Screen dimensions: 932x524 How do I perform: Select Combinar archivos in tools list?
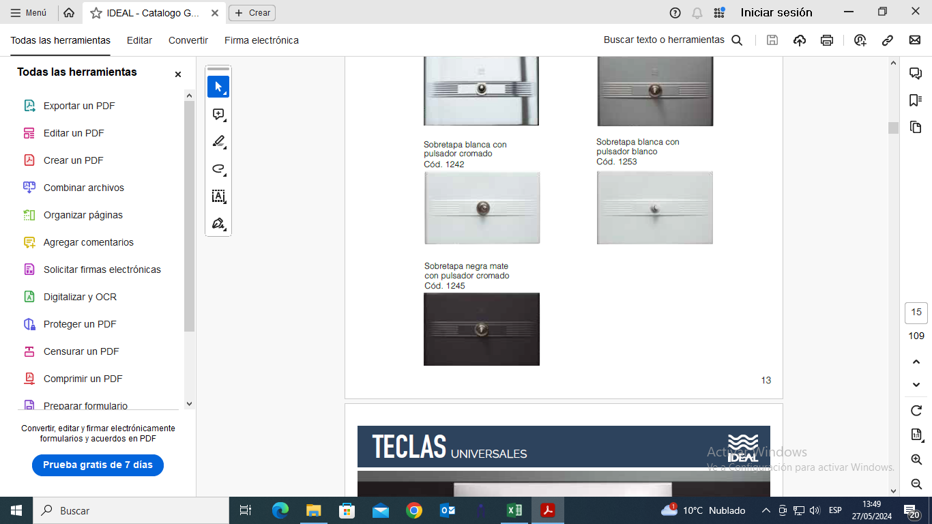pos(84,188)
